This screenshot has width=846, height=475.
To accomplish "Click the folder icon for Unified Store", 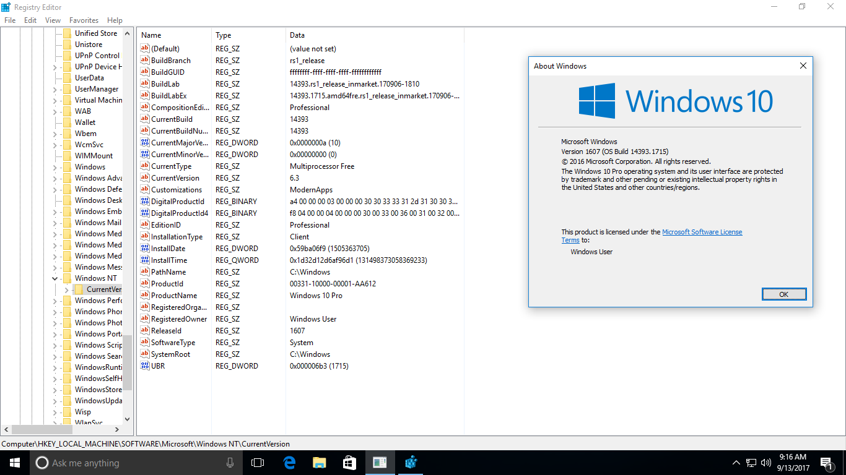I will click(x=67, y=33).
